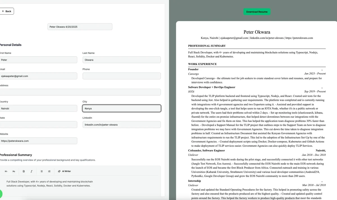The height and width of the screenshot is (200, 337).
Task: Toggle italic formatting in the summary editor
Action: [31, 171]
